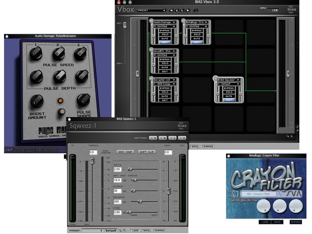Click Crayon Filter's leftmost white knob

click(264, 206)
